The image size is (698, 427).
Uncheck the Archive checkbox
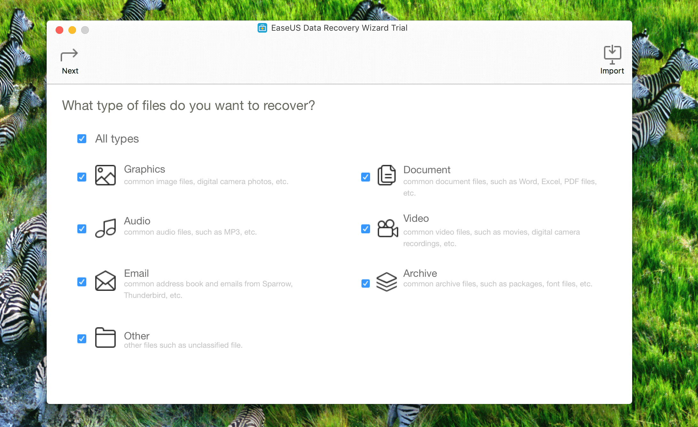click(x=366, y=283)
